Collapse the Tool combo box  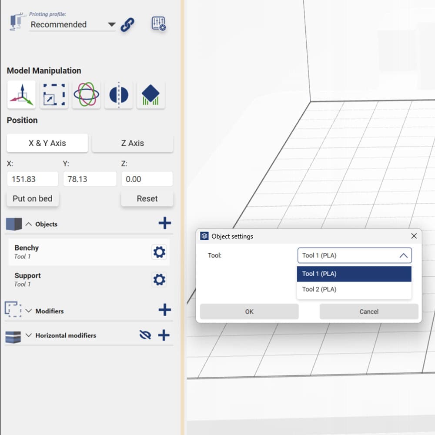[x=403, y=256]
